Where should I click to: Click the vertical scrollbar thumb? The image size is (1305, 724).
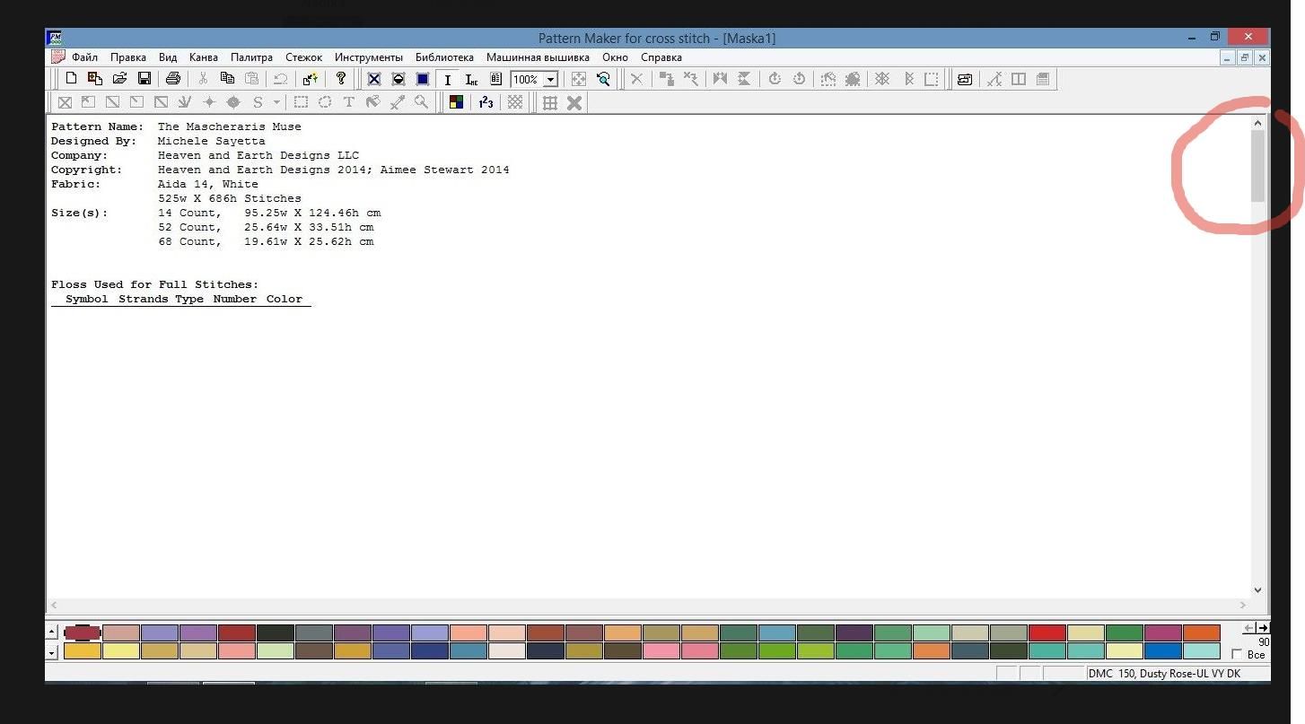[x=1257, y=166]
